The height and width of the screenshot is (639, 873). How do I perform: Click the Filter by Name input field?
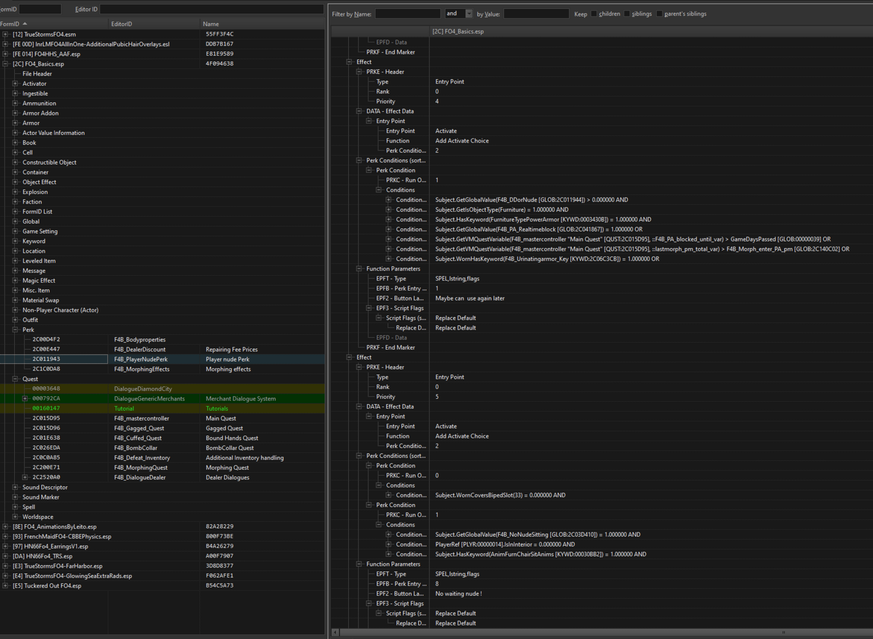[x=408, y=14]
